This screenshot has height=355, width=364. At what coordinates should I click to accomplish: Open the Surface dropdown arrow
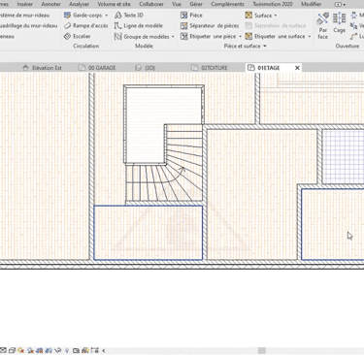[276, 16]
